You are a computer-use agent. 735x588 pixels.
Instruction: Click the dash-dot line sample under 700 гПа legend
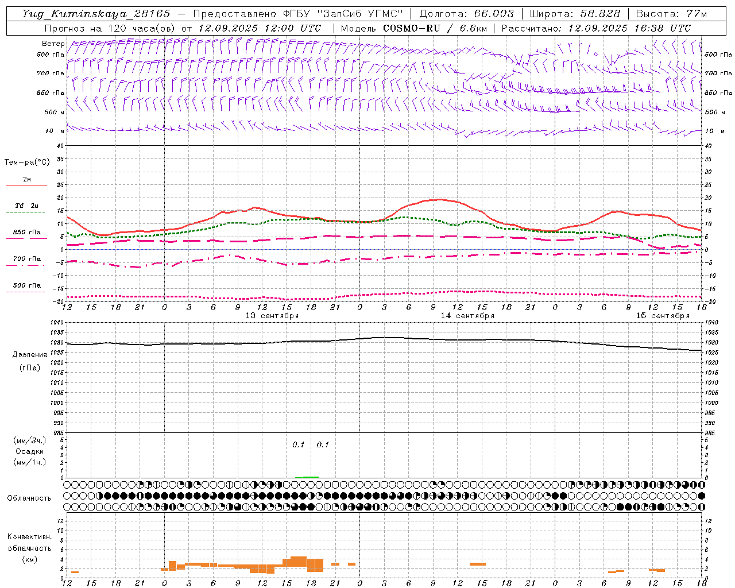[x=25, y=265]
